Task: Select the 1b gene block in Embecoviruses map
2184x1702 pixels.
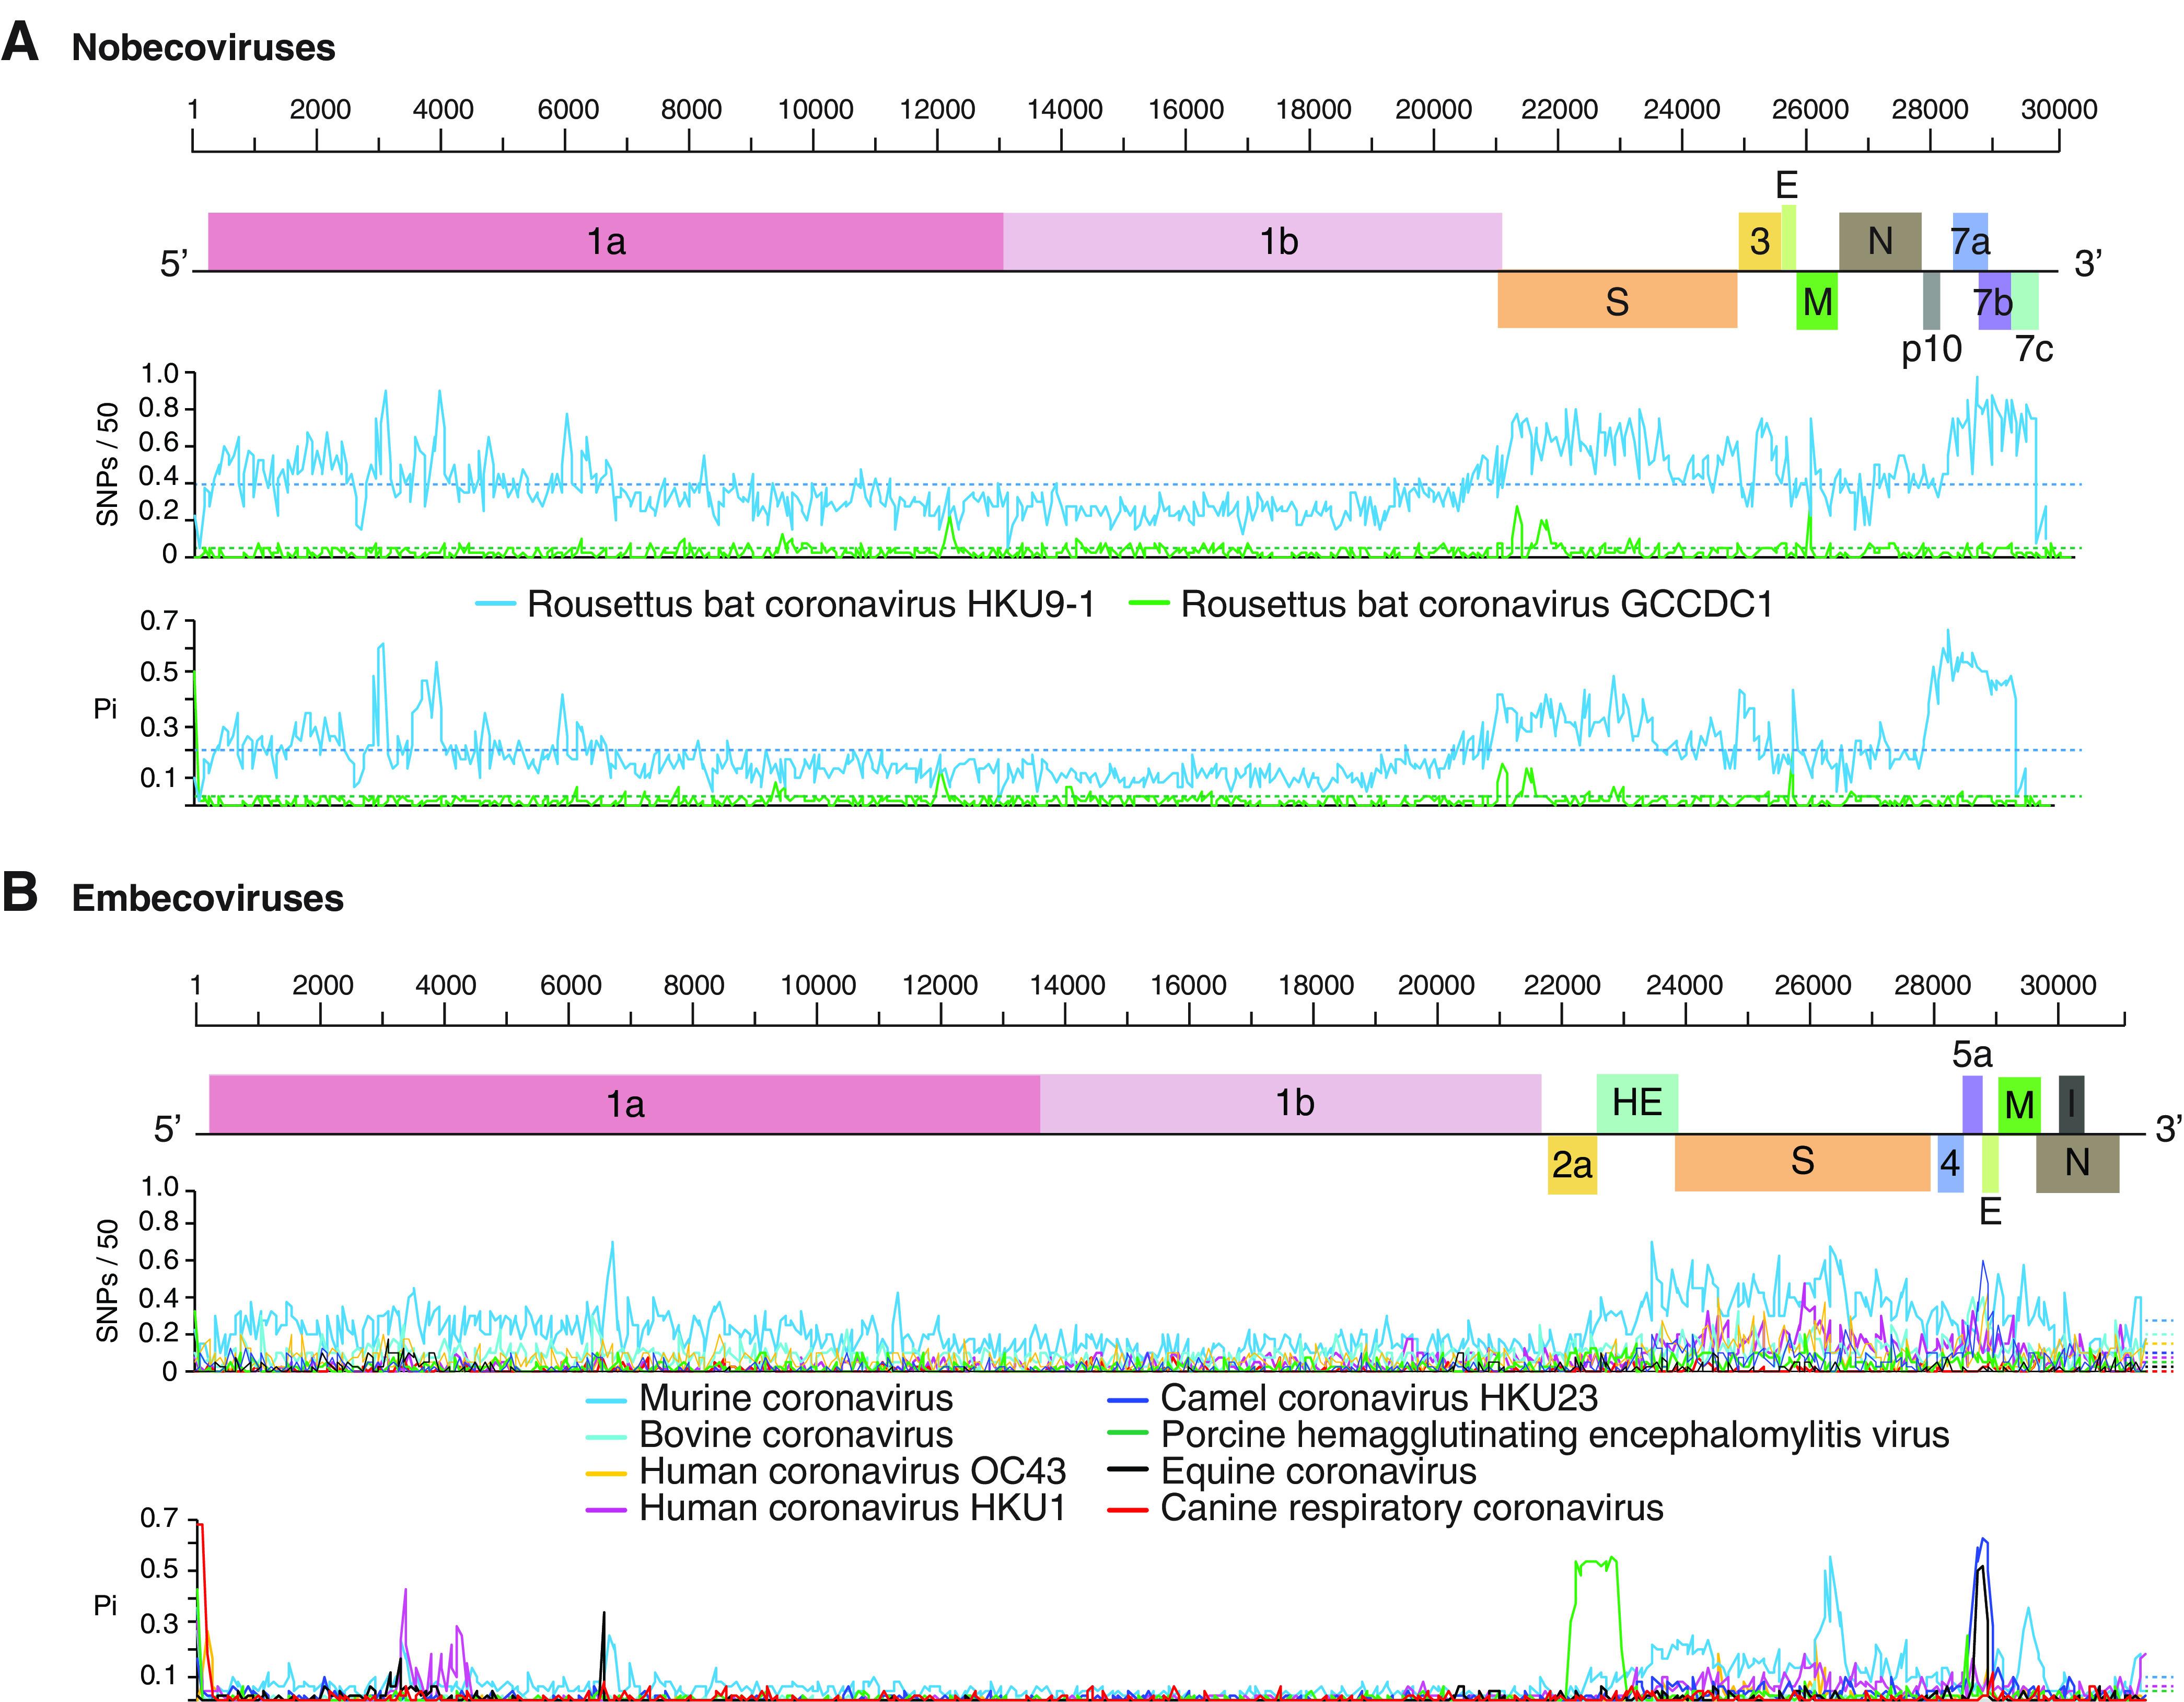Action: click(x=1290, y=1104)
